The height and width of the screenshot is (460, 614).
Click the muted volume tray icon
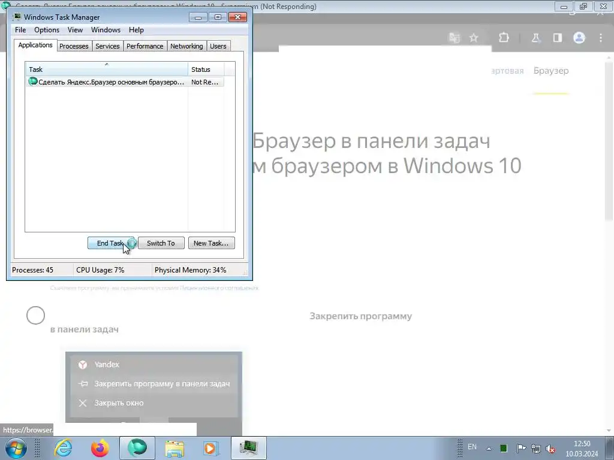550,448
